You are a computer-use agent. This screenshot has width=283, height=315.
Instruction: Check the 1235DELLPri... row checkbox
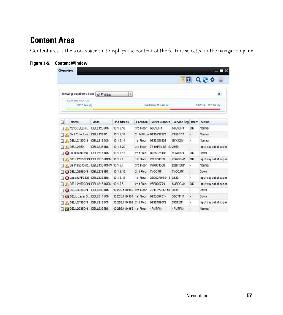[62, 128]
